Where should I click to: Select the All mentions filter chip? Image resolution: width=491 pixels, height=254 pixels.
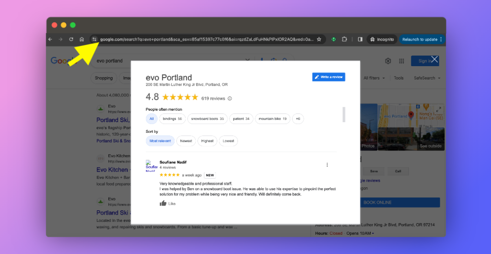[x=152, y=119]
